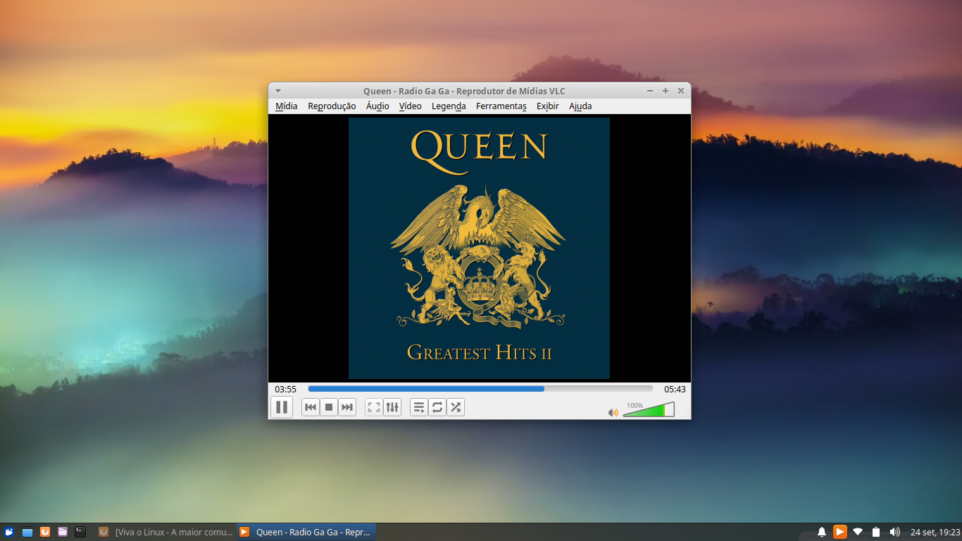Open the Legenda menu

[449, 106]
